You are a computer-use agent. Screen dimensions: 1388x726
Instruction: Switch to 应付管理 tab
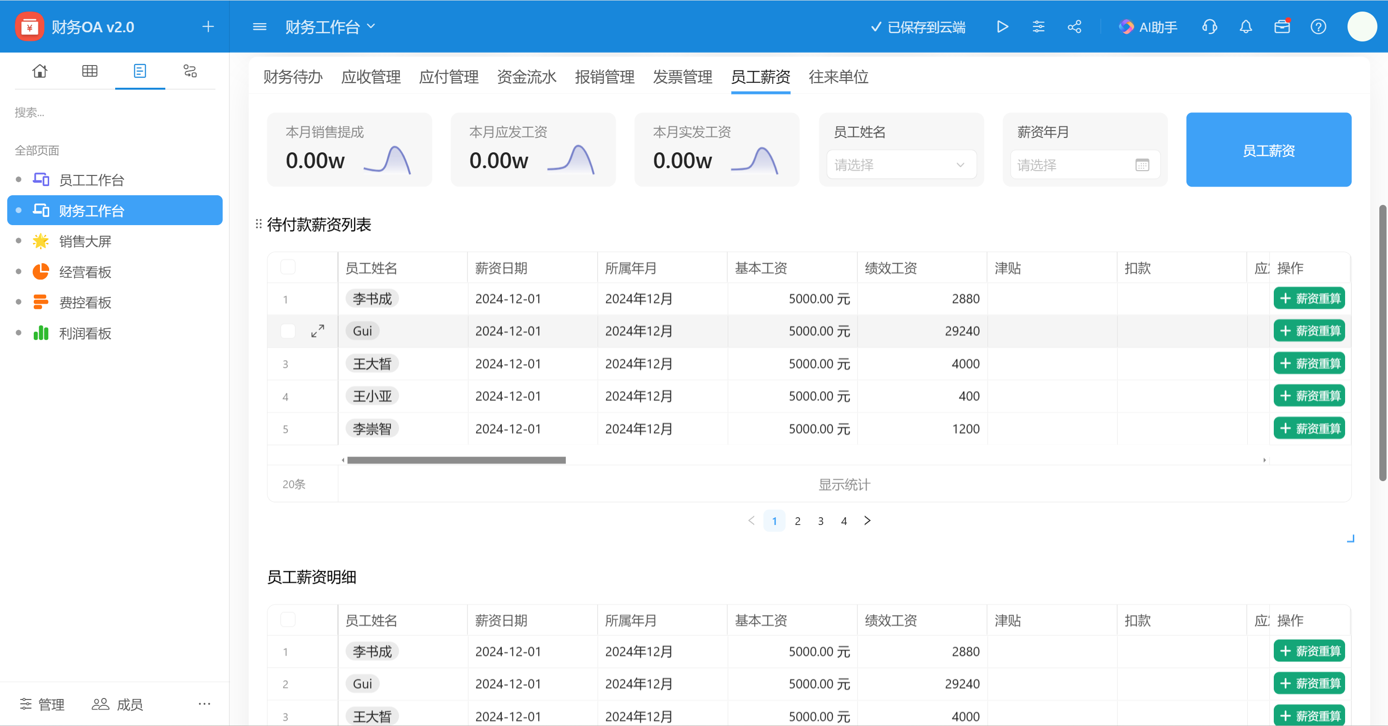pos(448,77)
